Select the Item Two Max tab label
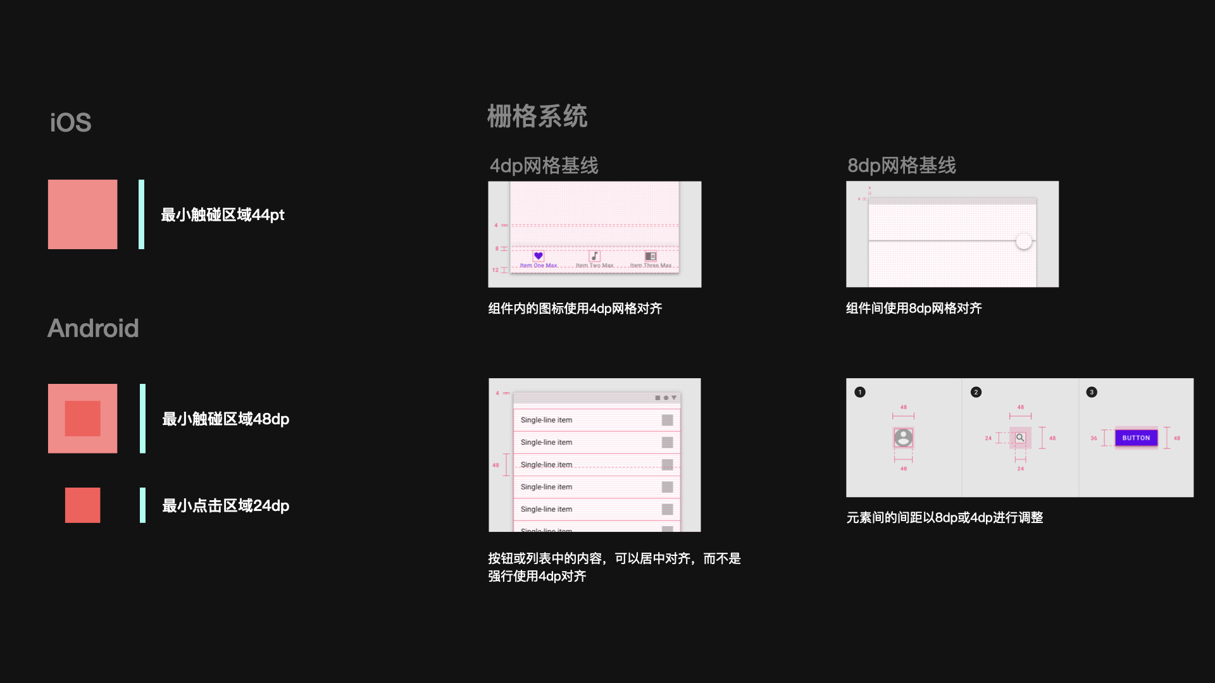 (594, 266)
